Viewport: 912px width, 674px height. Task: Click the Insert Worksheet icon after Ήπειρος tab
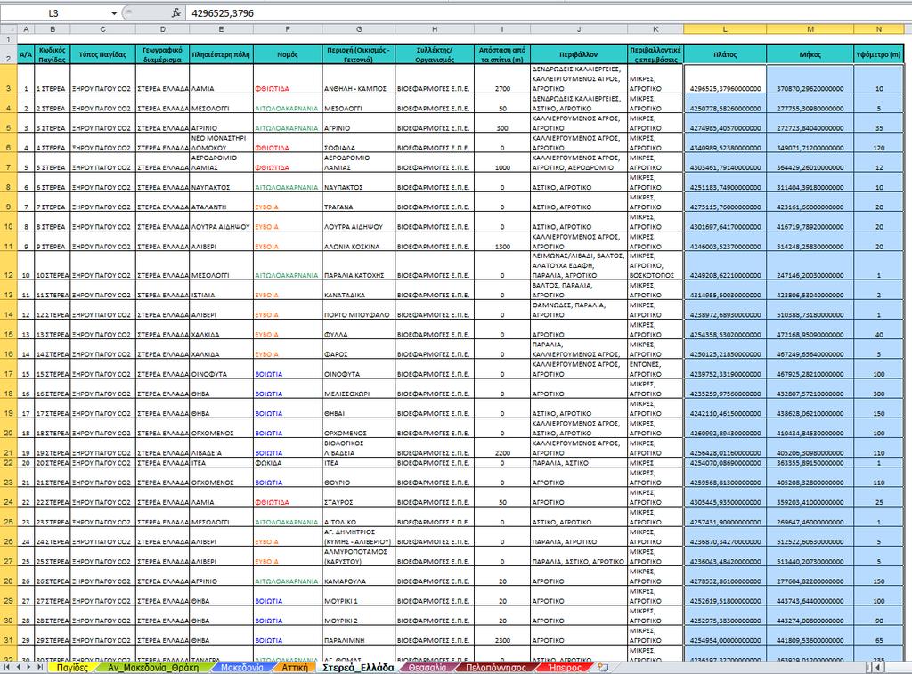coord(604,667)
